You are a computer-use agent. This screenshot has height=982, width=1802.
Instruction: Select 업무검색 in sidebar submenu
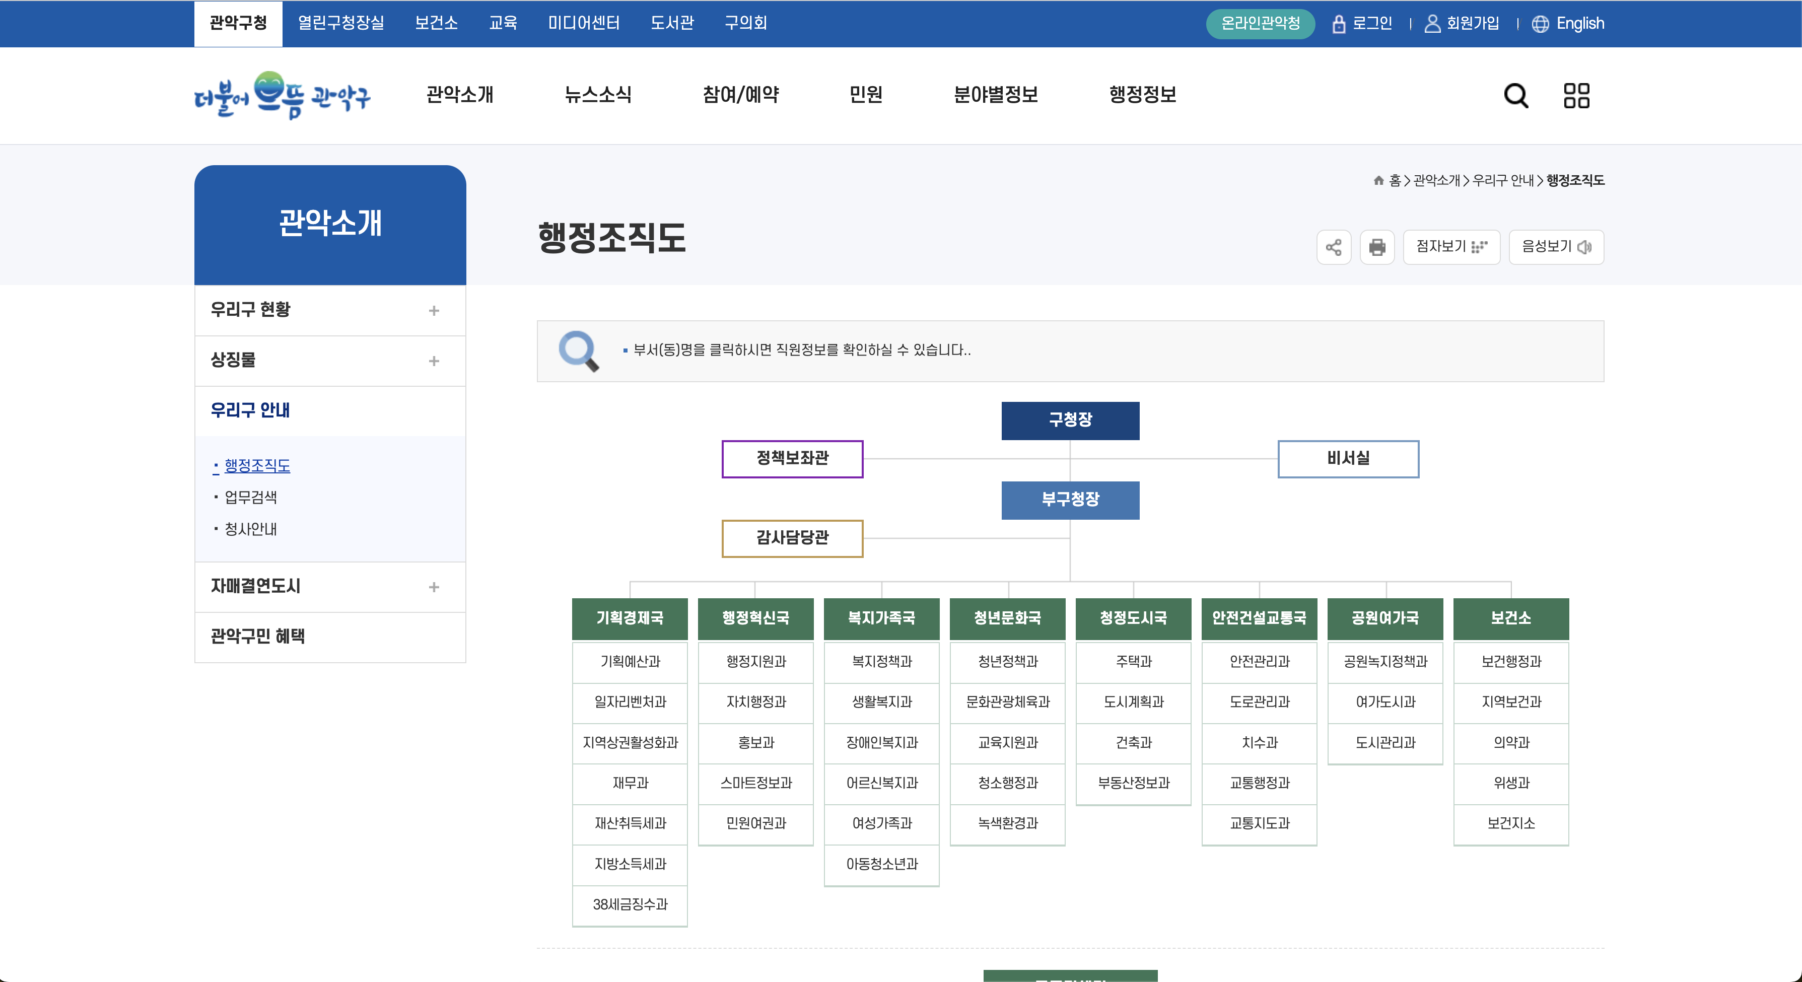(x=250, y=498)
